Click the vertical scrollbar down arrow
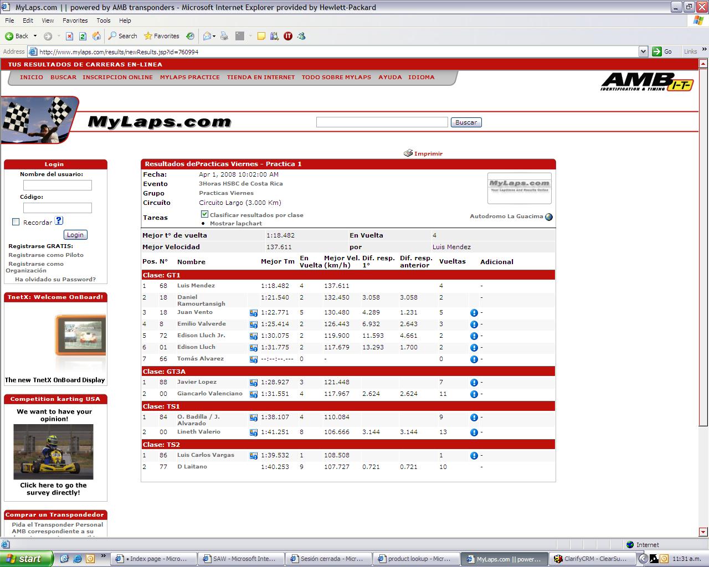Screen dimensions: 709x567 (703, 532)
